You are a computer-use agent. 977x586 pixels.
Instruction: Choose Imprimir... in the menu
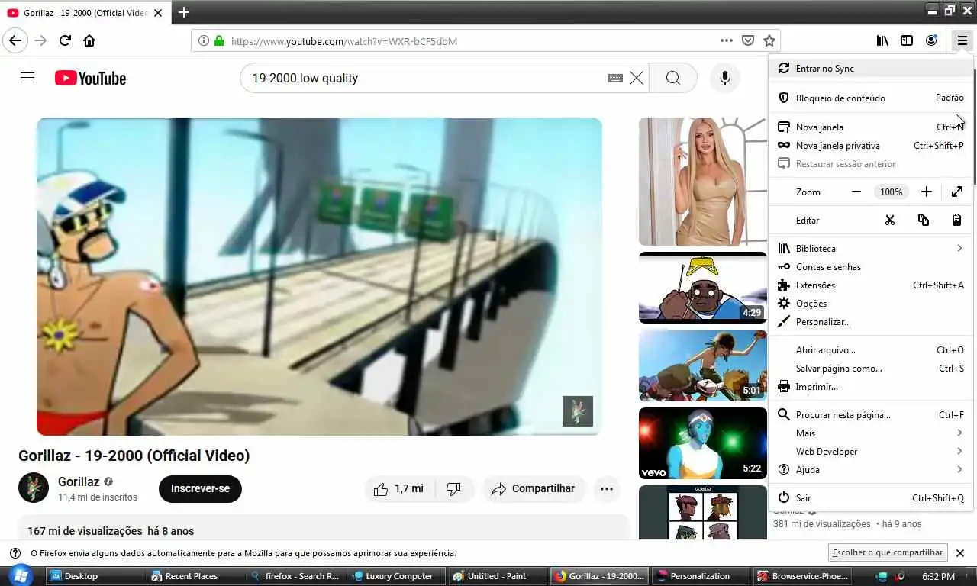tap(871, 386)
